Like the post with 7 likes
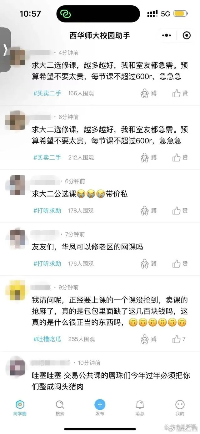The image size is (200, 434). (179, 339)
